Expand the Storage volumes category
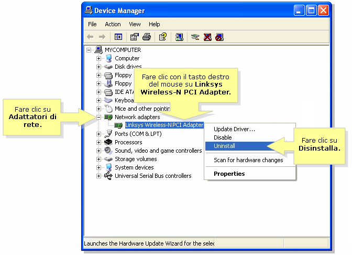 pyautogui.click(x=98, y=159)
